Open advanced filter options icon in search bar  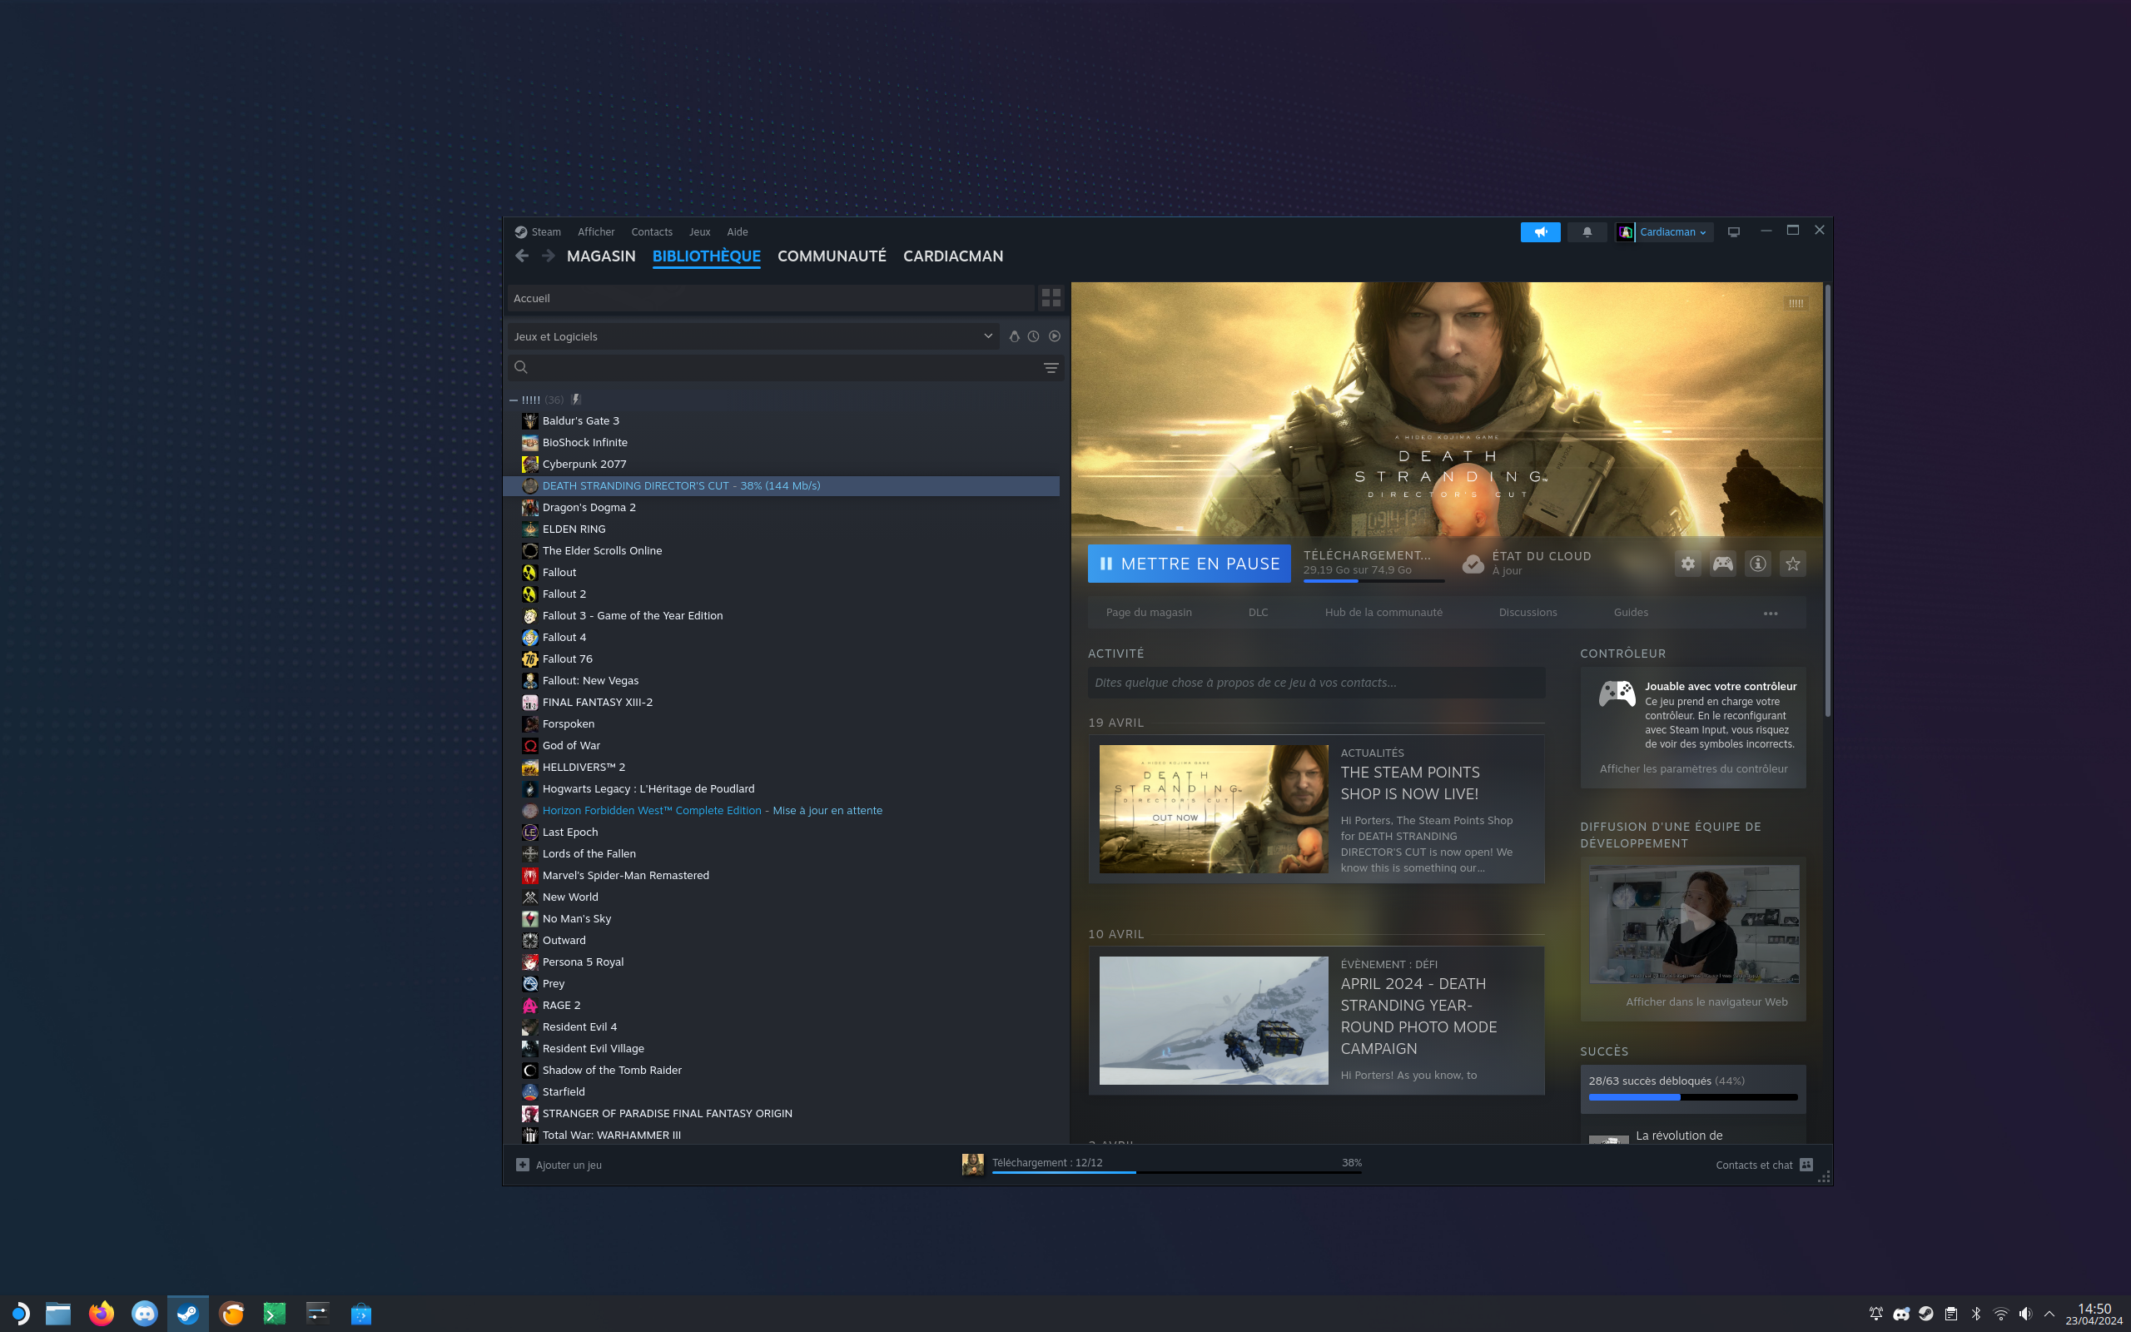tap(1051, 367)
